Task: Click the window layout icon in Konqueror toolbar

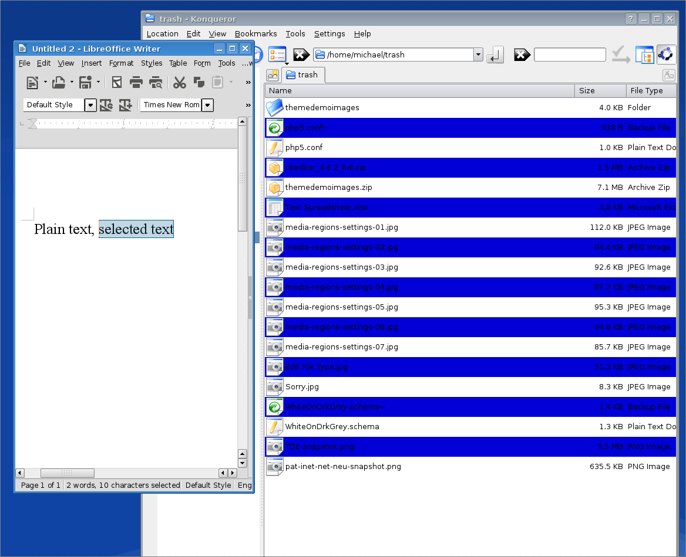Action: [x=644, y=55]
